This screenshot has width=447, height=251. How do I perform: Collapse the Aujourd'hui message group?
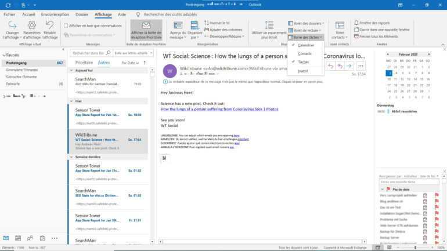[x=71, y=70]
